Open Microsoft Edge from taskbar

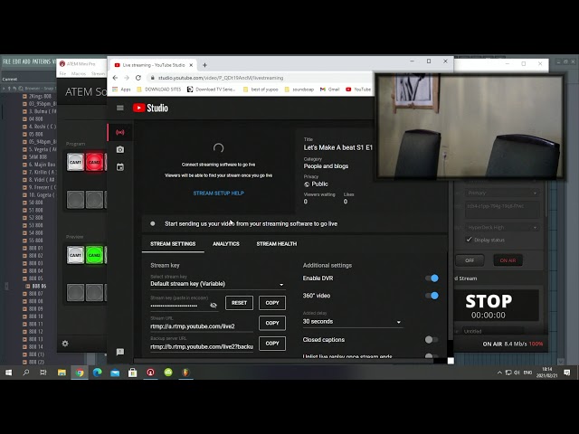(97, 373)
